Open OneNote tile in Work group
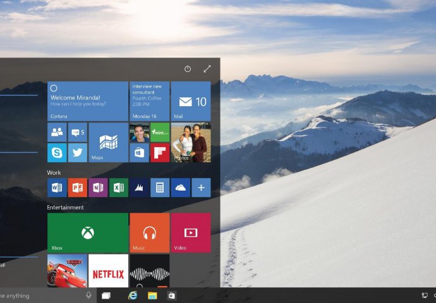Image resolution: width=436 pixels, height=303 pixels. 98,187
